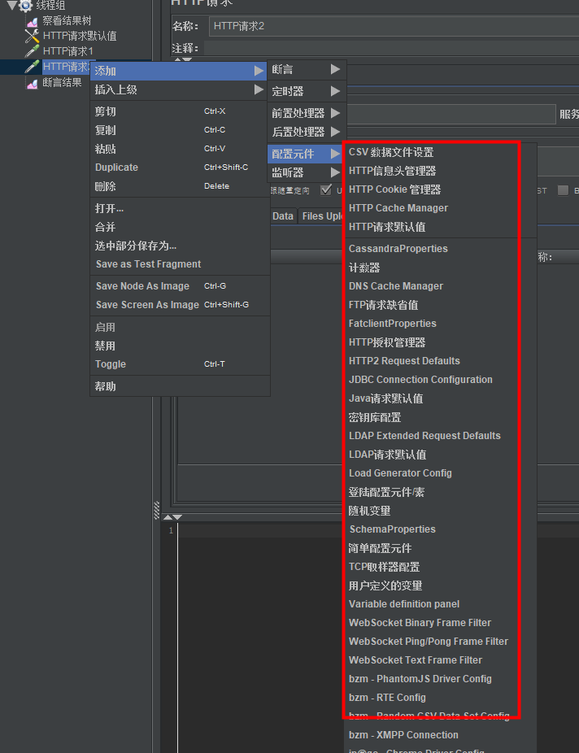Image resolution: width=579 pixels, height=753 pixels.
Task: Open the 监听器 submenu
Action: pos(307,173)
